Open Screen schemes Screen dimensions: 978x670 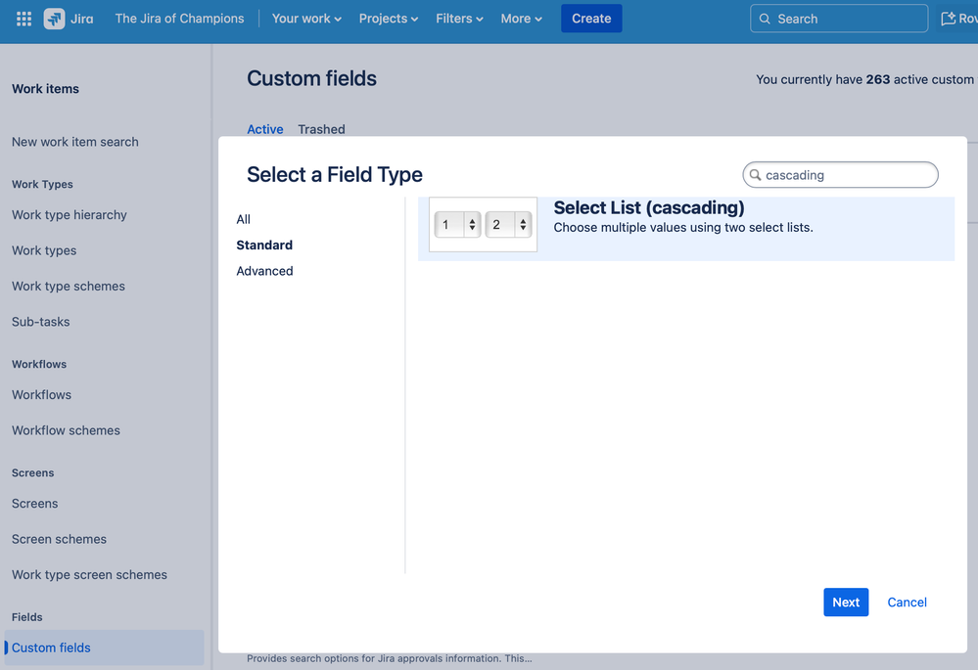[x=59, y=539]
